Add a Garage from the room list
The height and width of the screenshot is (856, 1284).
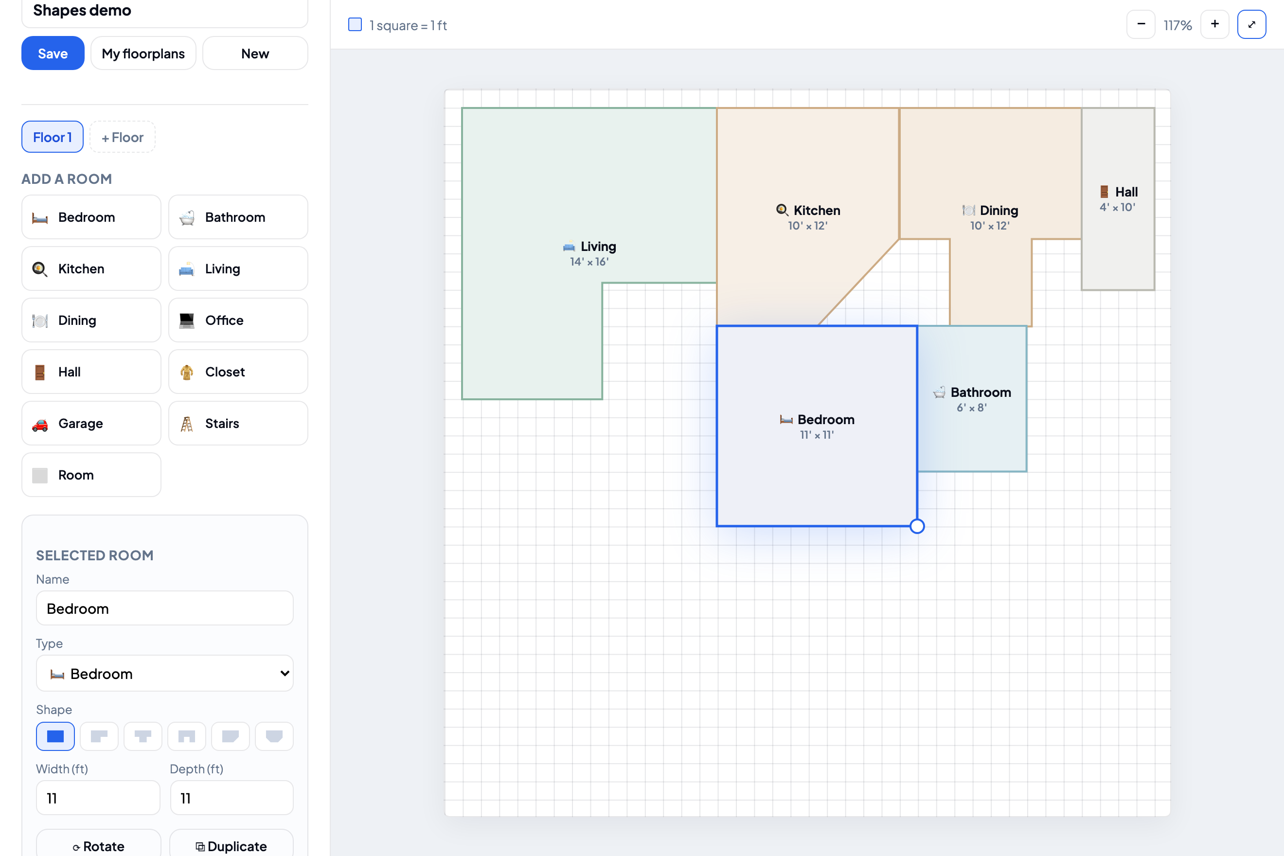(x=91, y=423)
